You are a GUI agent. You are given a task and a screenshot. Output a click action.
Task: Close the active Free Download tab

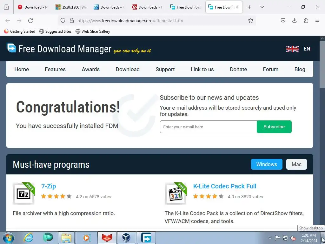point(237,7)
